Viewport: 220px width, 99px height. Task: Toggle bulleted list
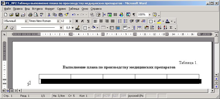coord(126,21)
